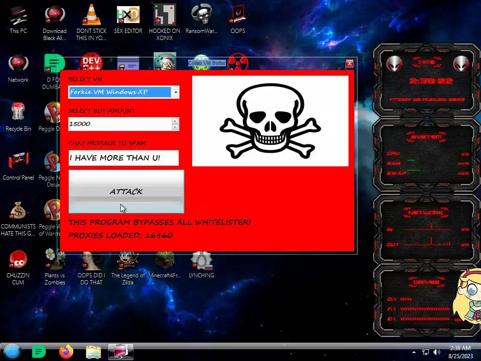Click the PROXIES LOADED: 16460 text
481x361 pixels.
click(x=121, y=235)
